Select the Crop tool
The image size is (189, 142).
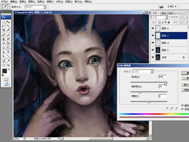click(x=3, y=30)
